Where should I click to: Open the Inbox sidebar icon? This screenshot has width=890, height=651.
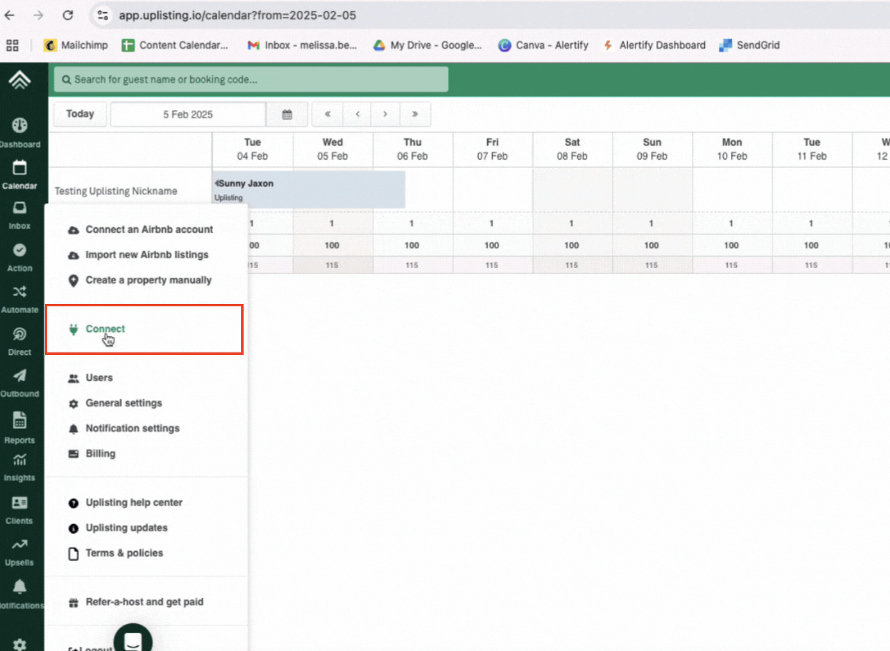click(x=20, y=208)
